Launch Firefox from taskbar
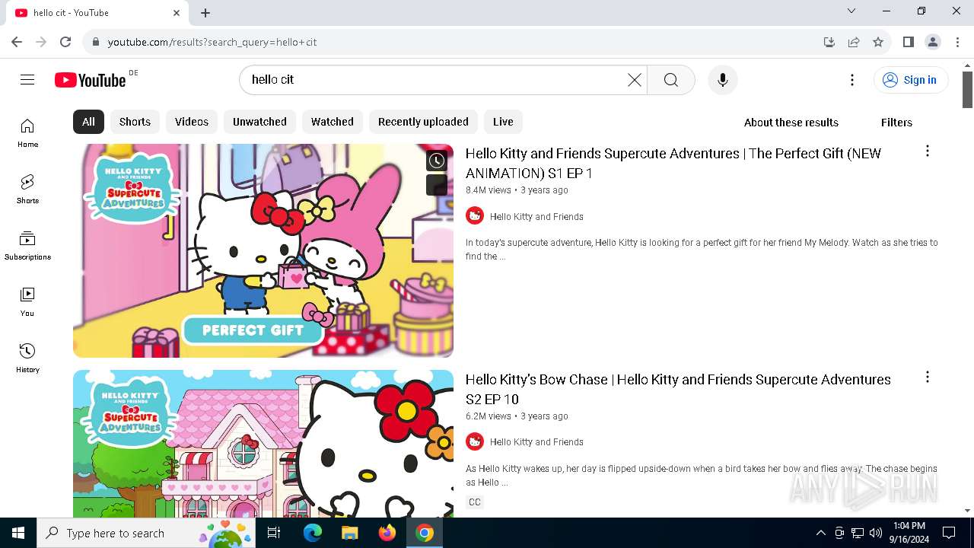974x548 pixels. pyautogui.click(x=387, y=533)
